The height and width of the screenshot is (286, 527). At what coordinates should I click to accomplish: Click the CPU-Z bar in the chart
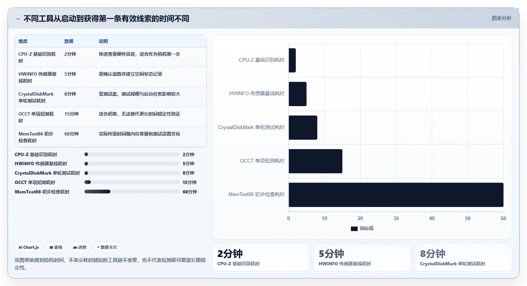click(292, 60)
